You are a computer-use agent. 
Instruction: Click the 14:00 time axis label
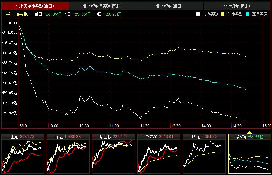pos(206,126)
